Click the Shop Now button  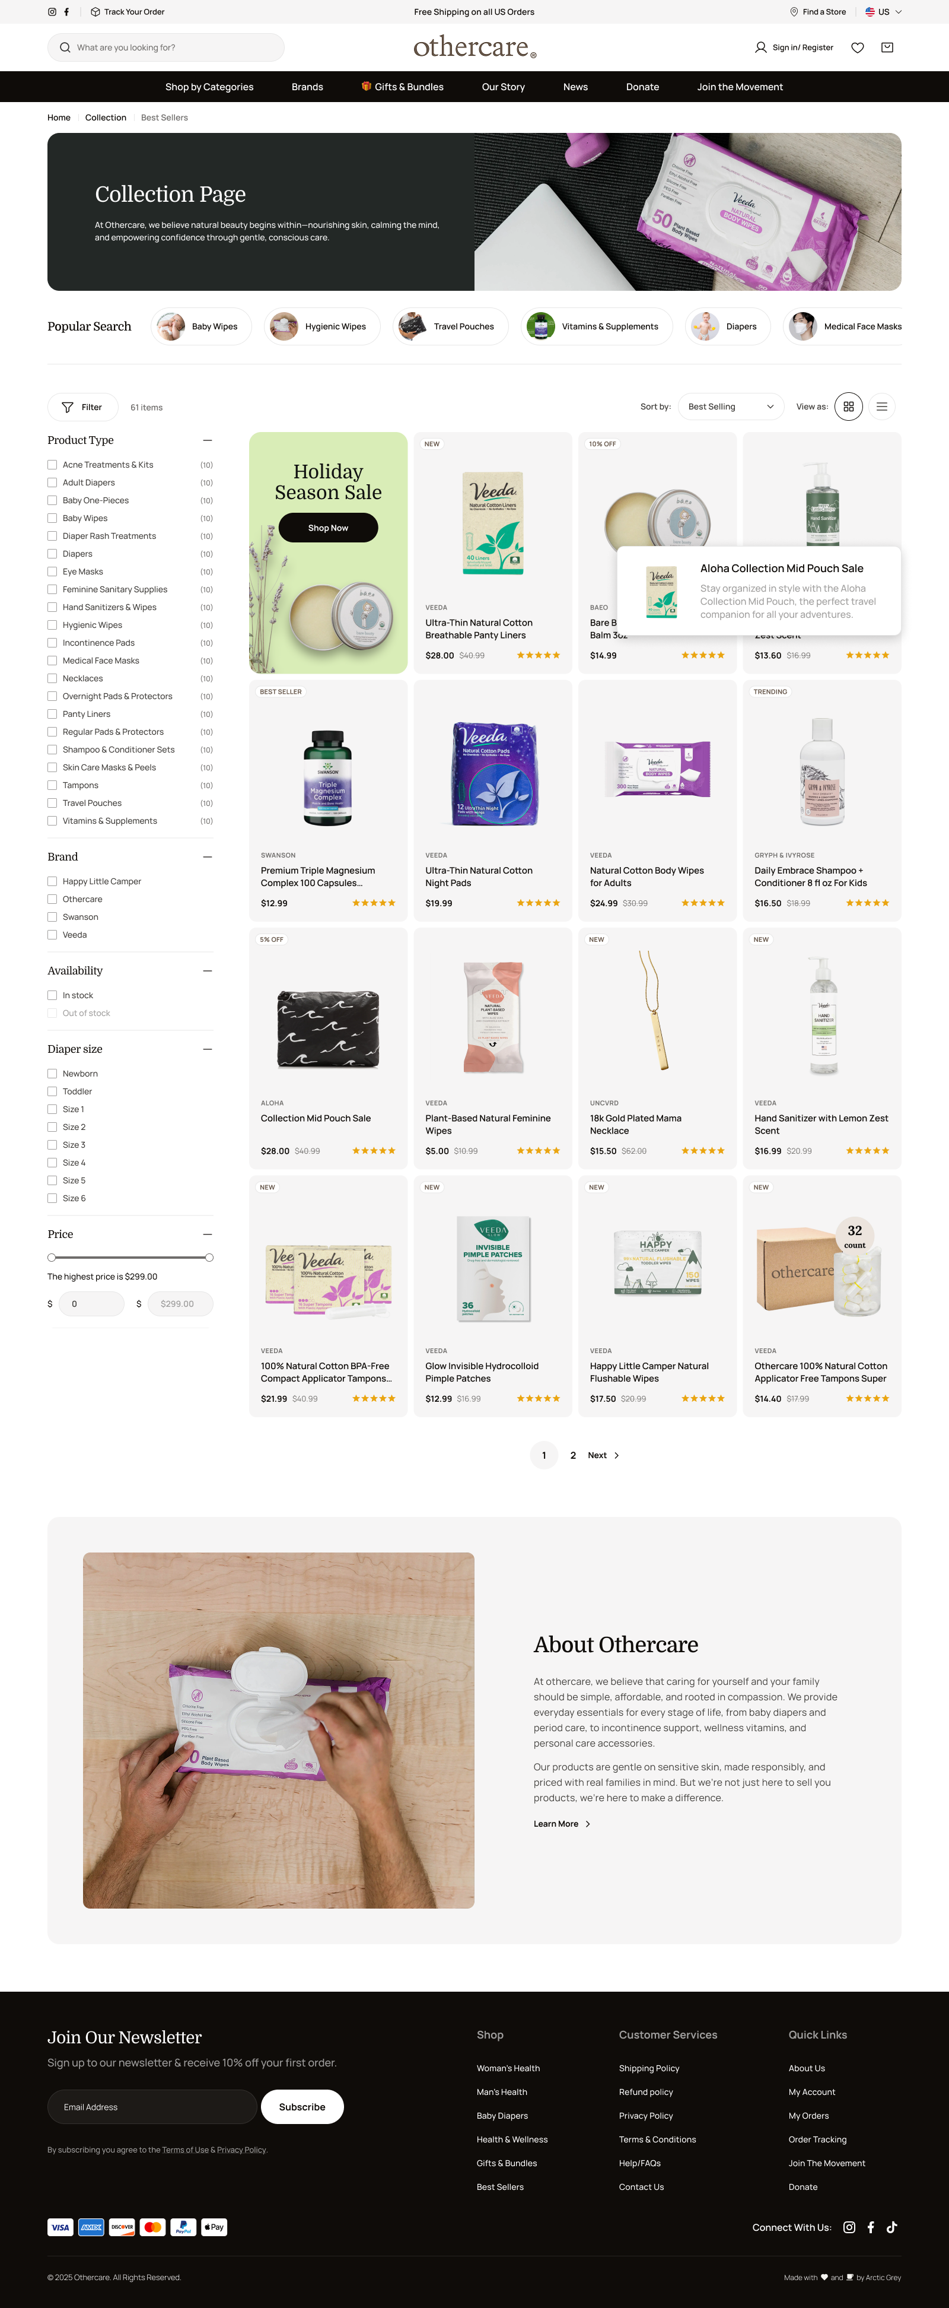(x=327, y=528)
